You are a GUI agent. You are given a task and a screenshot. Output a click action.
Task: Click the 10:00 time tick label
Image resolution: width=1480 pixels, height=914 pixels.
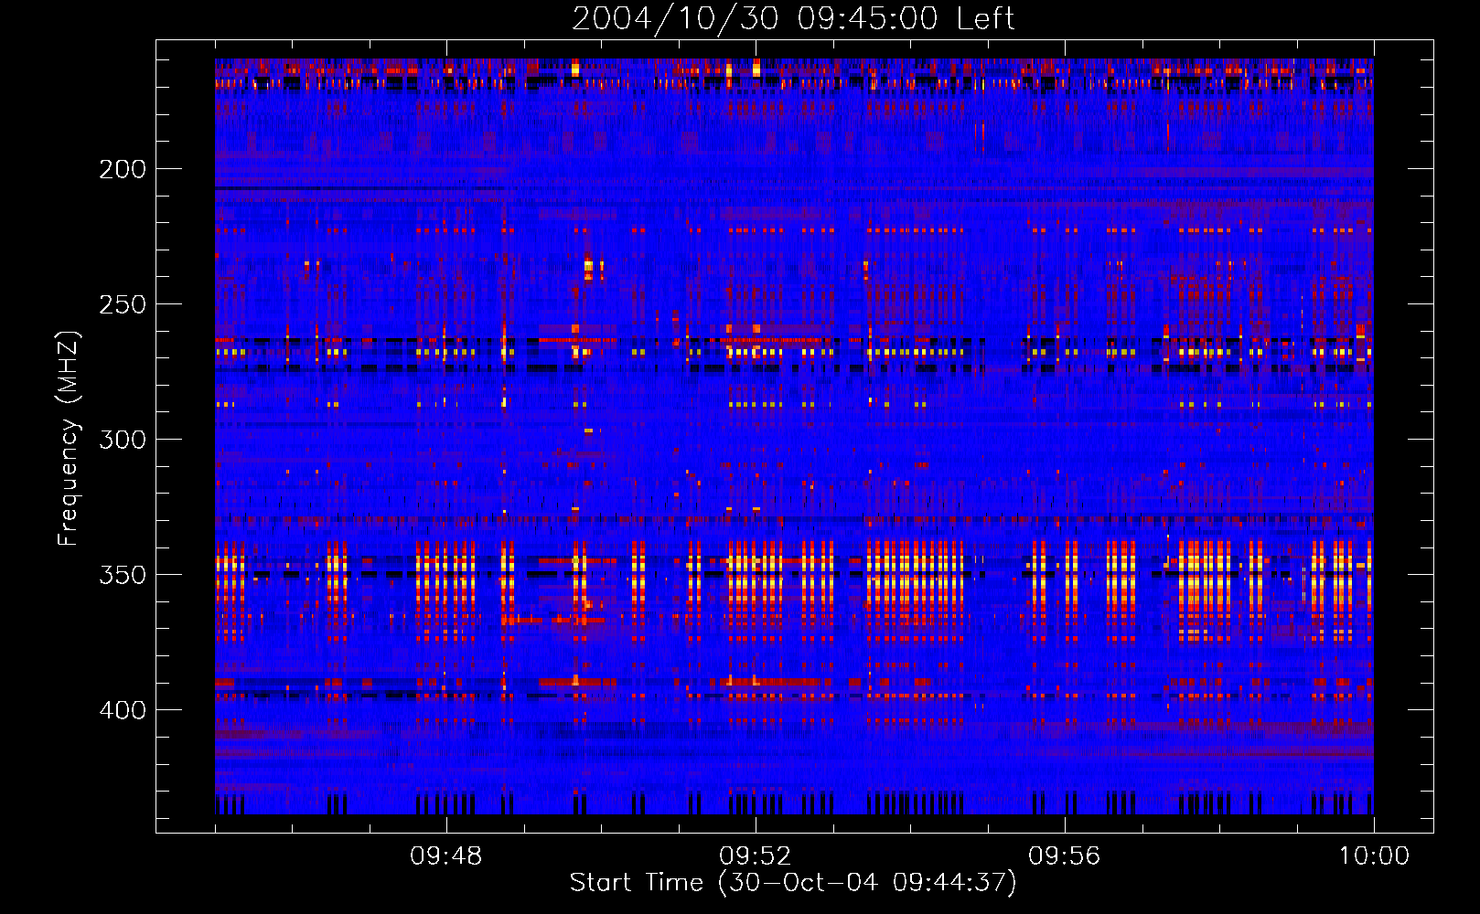(1374, 856)
